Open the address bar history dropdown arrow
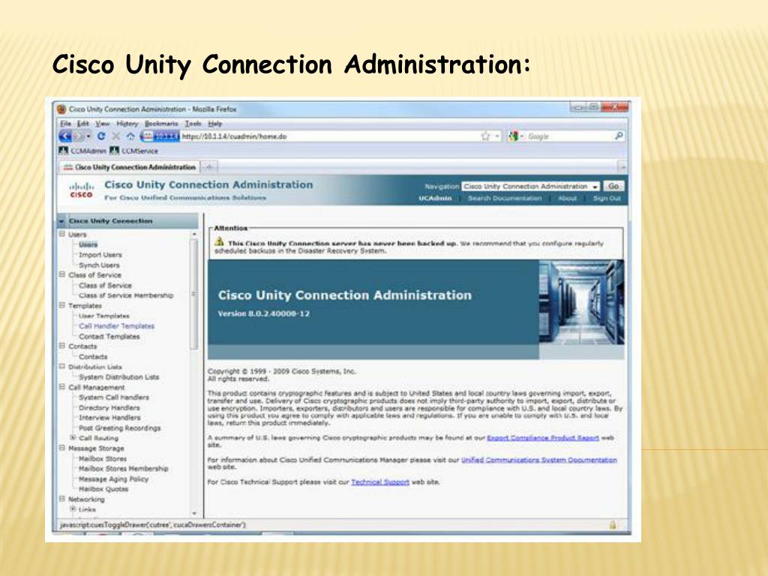The height and width of the screenshot is (576, 768). (497, 136)
